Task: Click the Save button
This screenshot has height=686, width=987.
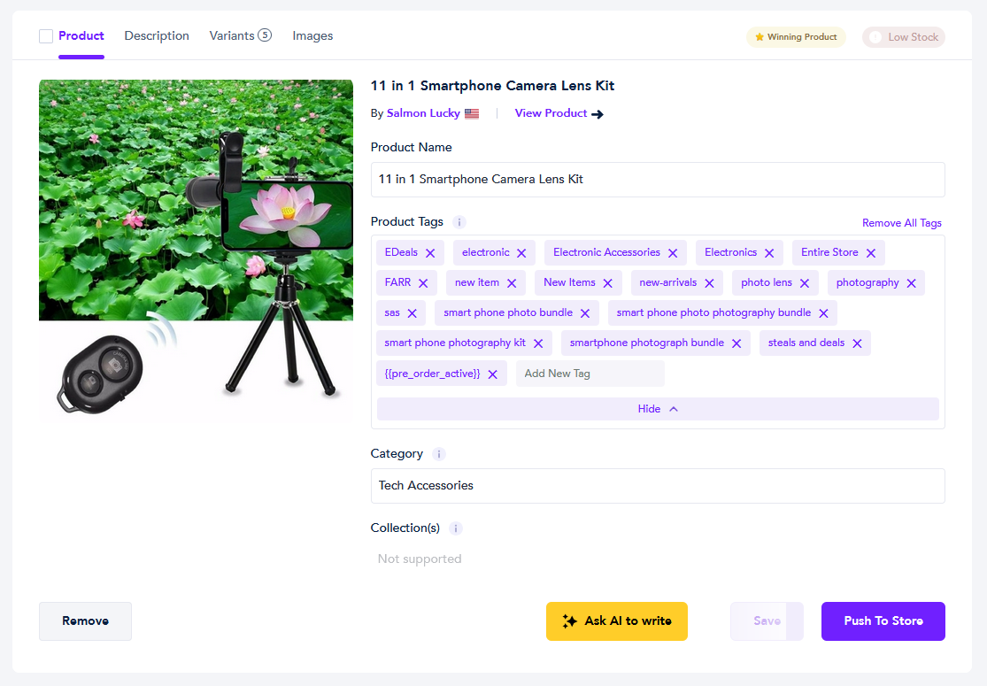Action: coord(767,621)
